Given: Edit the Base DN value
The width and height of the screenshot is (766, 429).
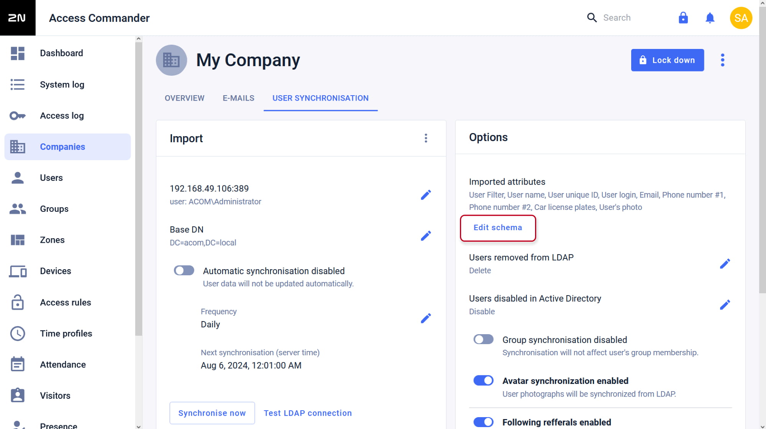Looking at the screenshot, I should click(x=426, y=236).
